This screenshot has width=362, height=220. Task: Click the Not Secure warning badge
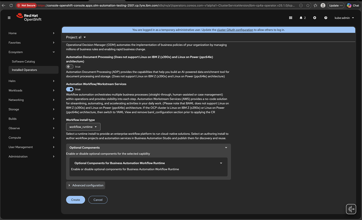[26, 5]
